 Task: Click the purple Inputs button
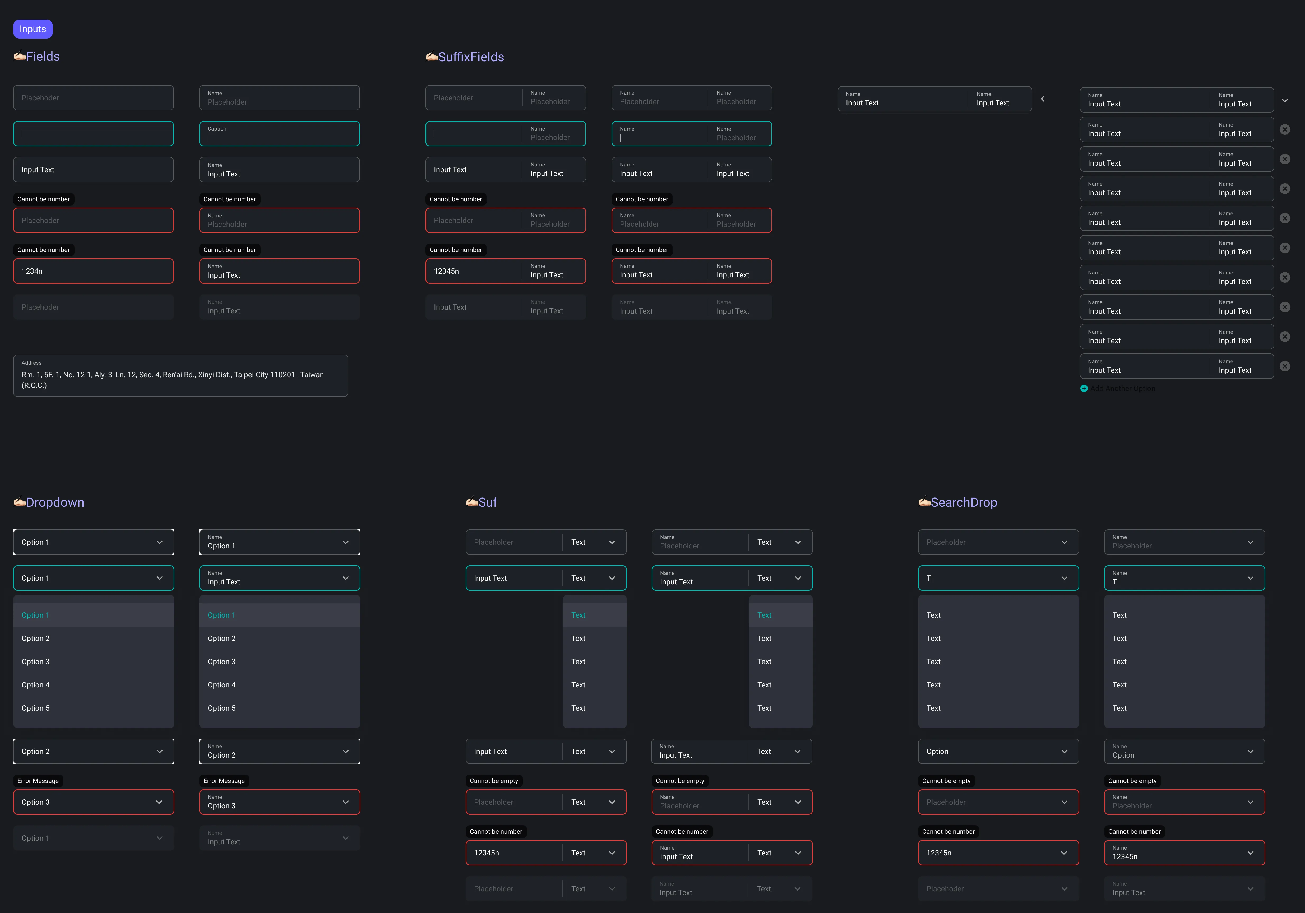point(33,29)
